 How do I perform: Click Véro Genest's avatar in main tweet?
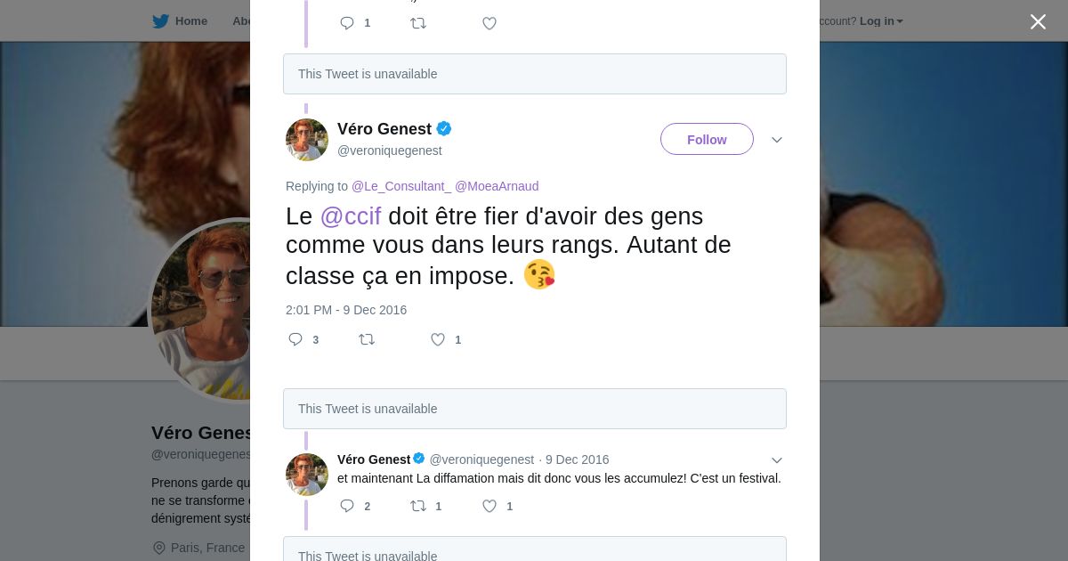coord(307,140)
